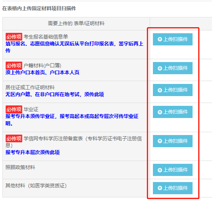Click the 必传项 badge beside 考生报名基础信息单
This screenshot has height=208, width=214.
point(14,36)
